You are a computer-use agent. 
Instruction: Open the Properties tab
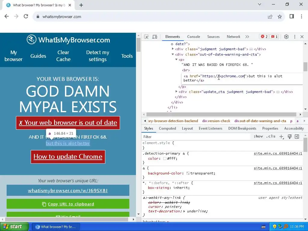[270, 128]
